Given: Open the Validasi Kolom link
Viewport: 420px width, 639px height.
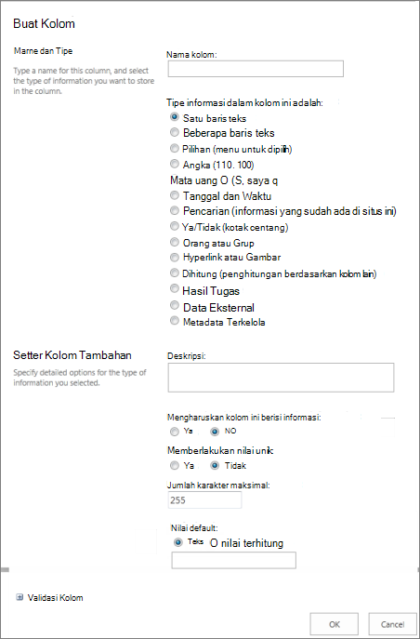Looking at the screenshot, I should (x=55, y=598).
